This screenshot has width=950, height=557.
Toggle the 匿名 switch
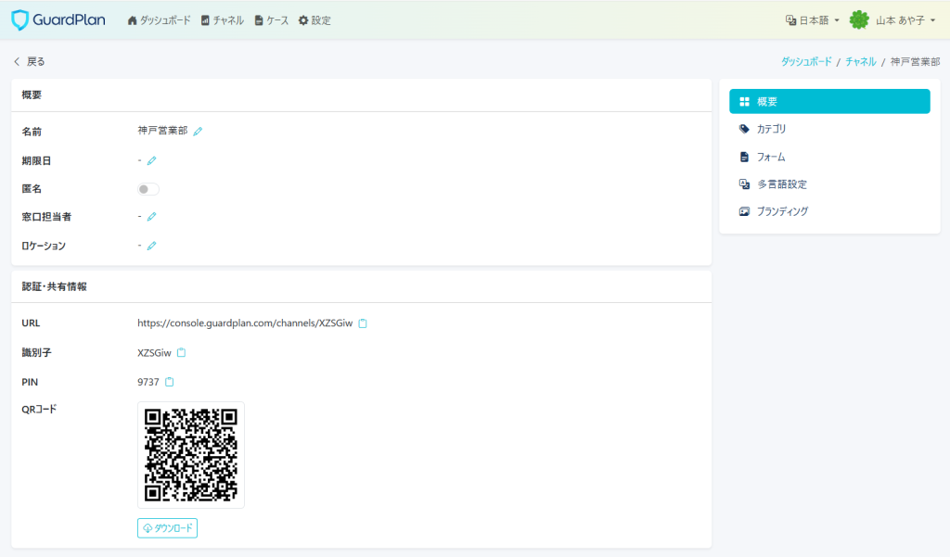click(148, 189)
